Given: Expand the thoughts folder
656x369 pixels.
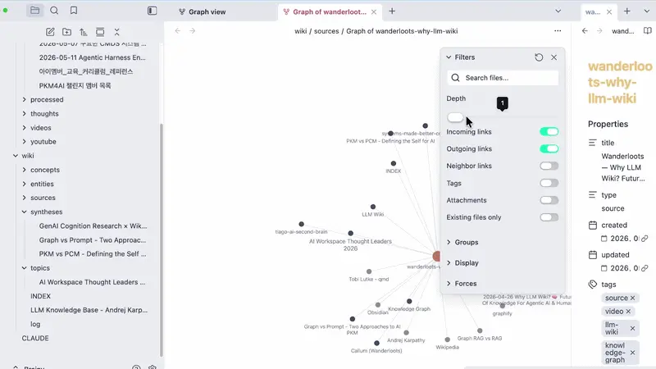Looking at the screenshot, I should pyautogui.click(x=25, y=114).
